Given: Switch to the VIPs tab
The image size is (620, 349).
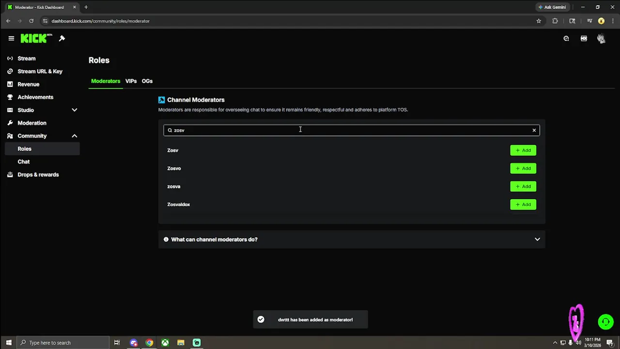Looking at the screenshot, I should (x=131, y=81).
